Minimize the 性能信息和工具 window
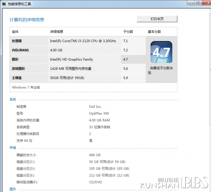Screen dimensions: 211x192 [x=191, y=3]
